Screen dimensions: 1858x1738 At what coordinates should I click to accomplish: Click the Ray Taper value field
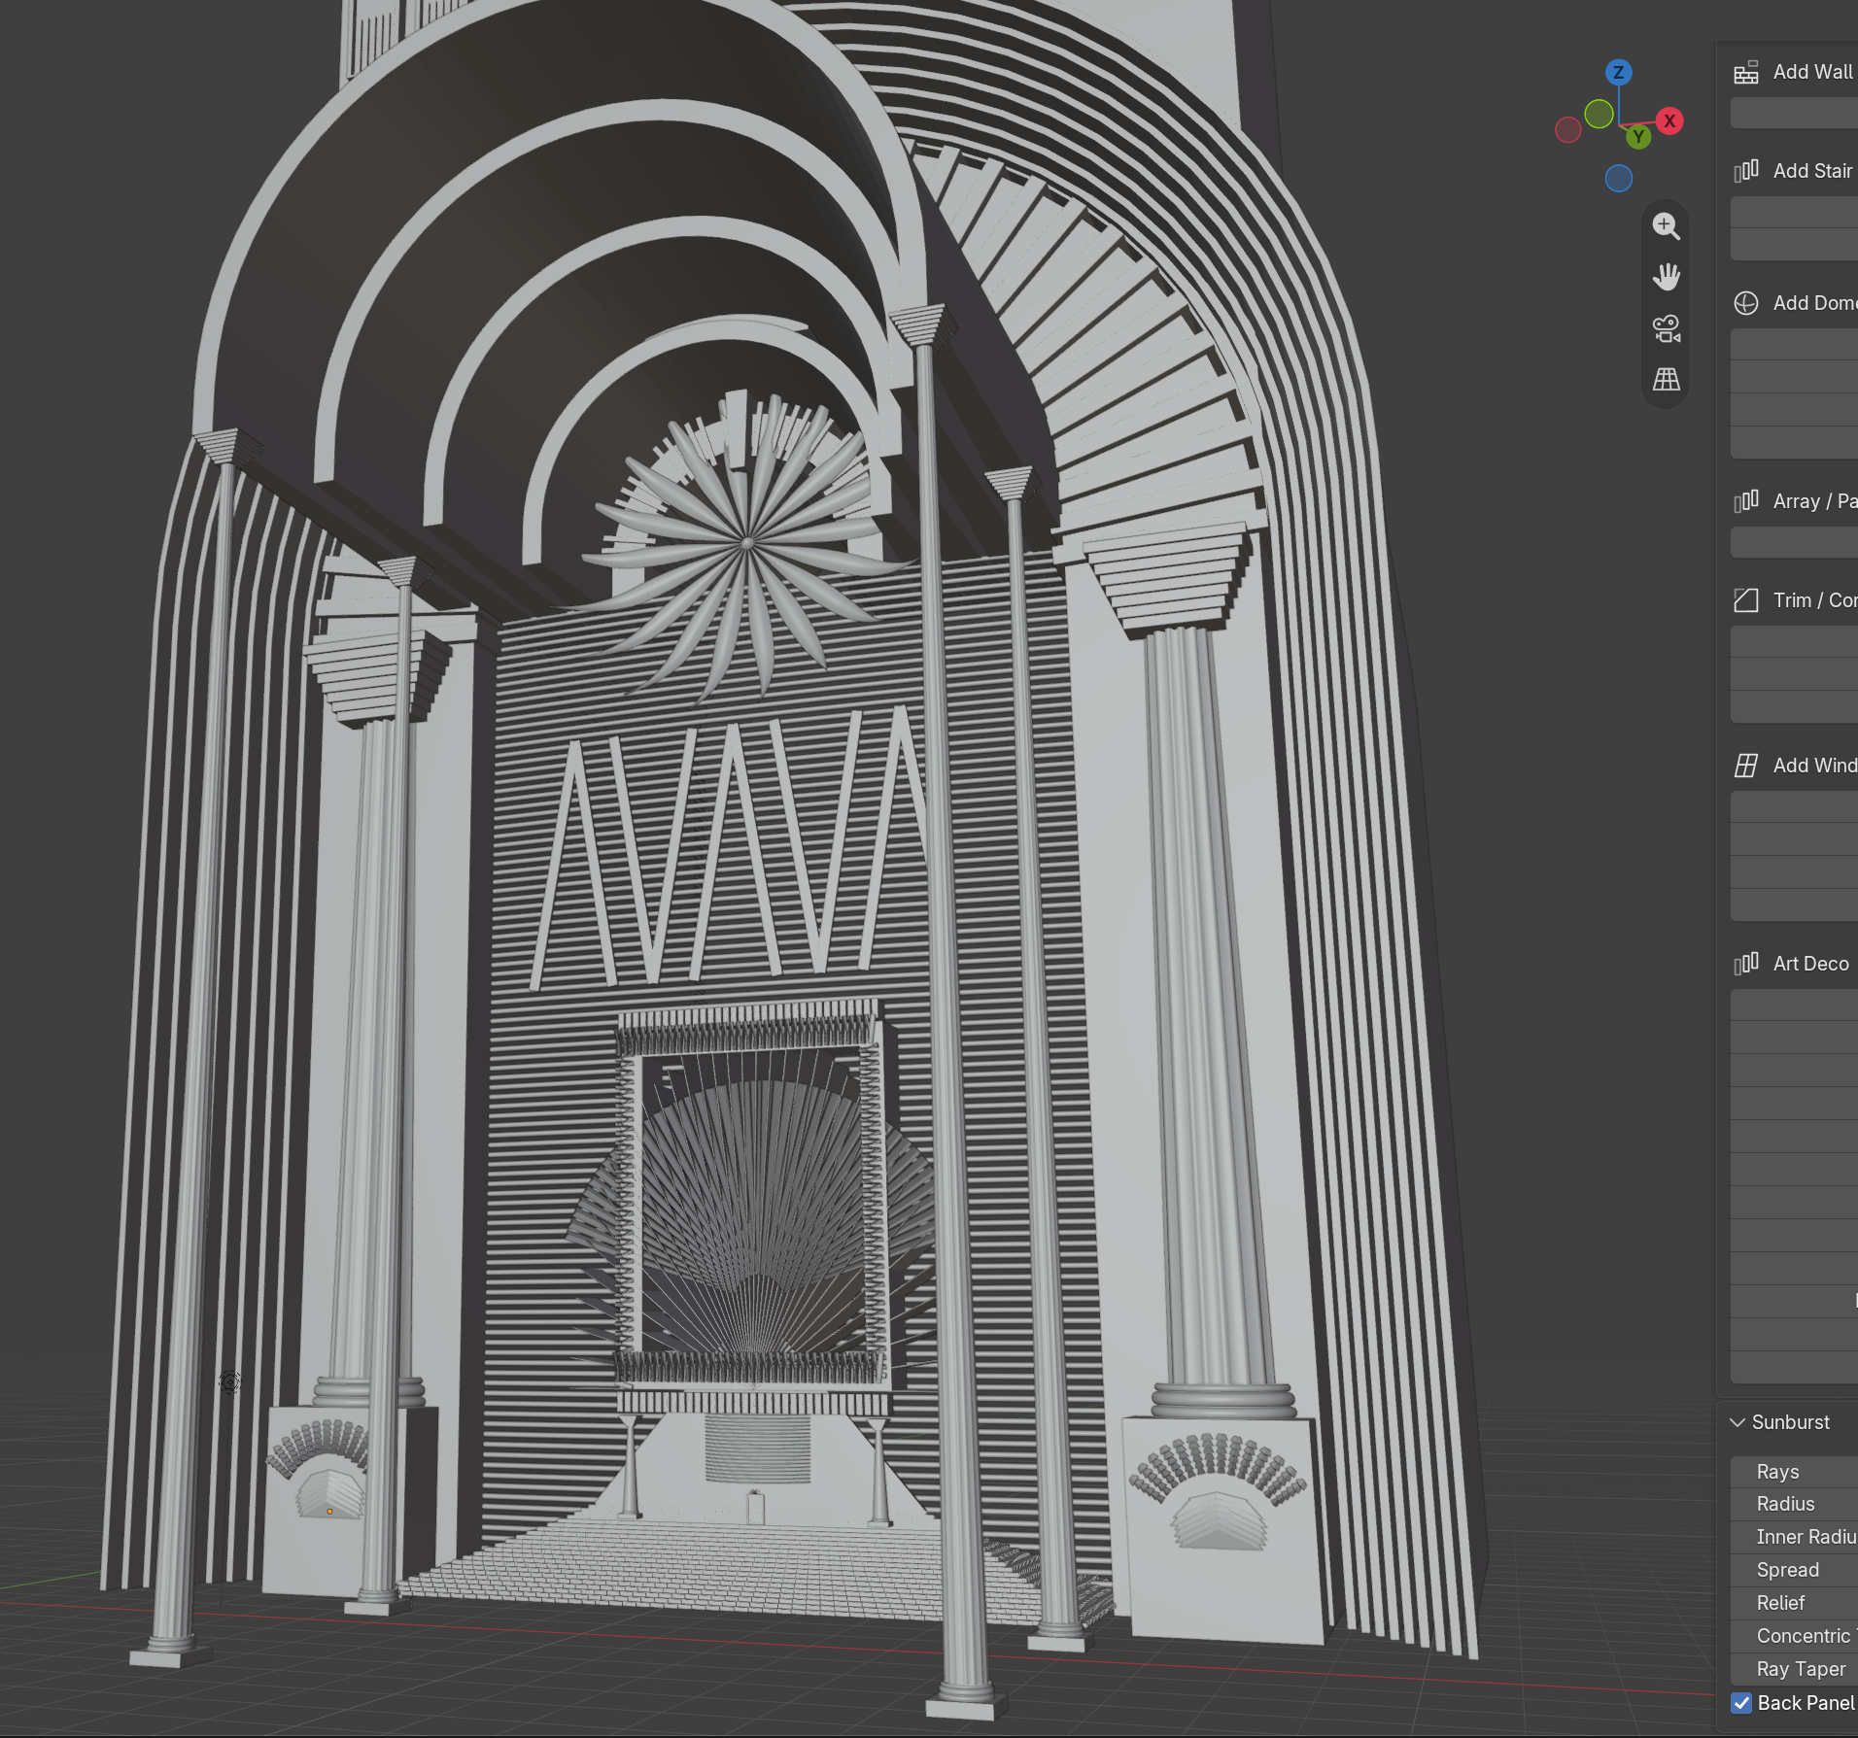click(x=1794, y=1669)
